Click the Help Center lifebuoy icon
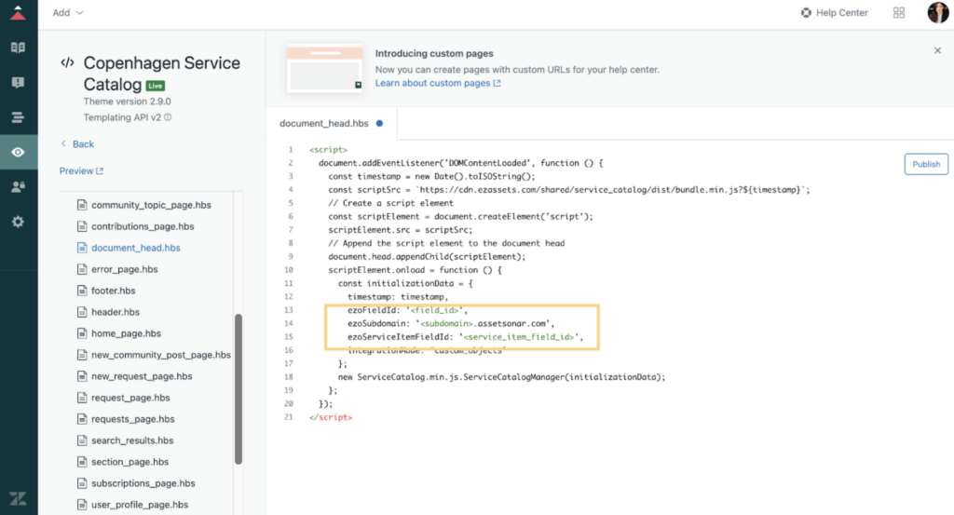This screenshot has width=954, height=515. (806, 13)
